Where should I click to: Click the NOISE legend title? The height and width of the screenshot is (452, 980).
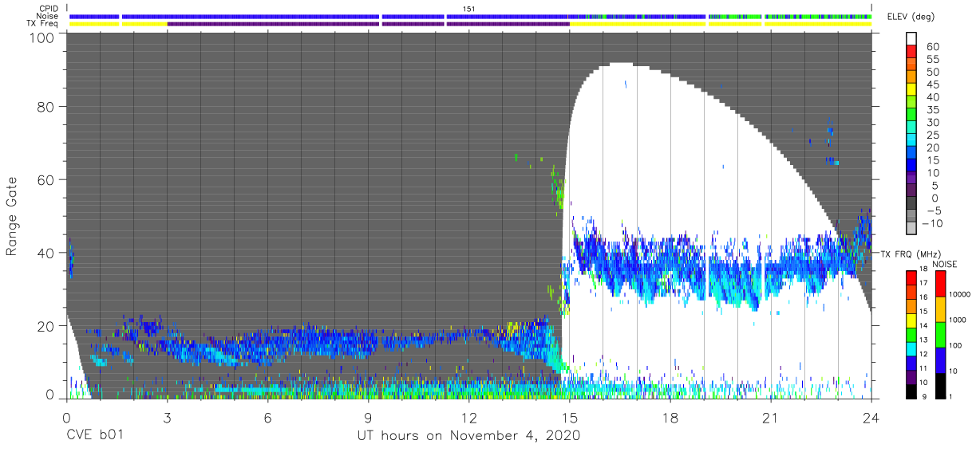click(946, 264)
